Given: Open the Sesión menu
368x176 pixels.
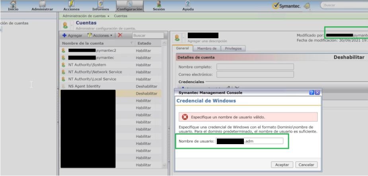Looking at the screenshot, I should pyautogui.click(x=159, y=6).
